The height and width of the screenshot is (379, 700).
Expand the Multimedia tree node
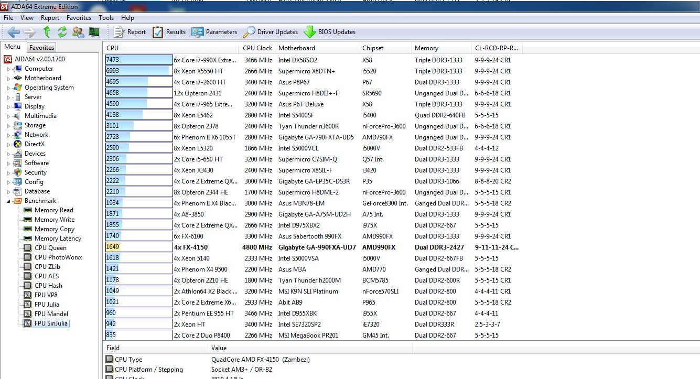8,116
